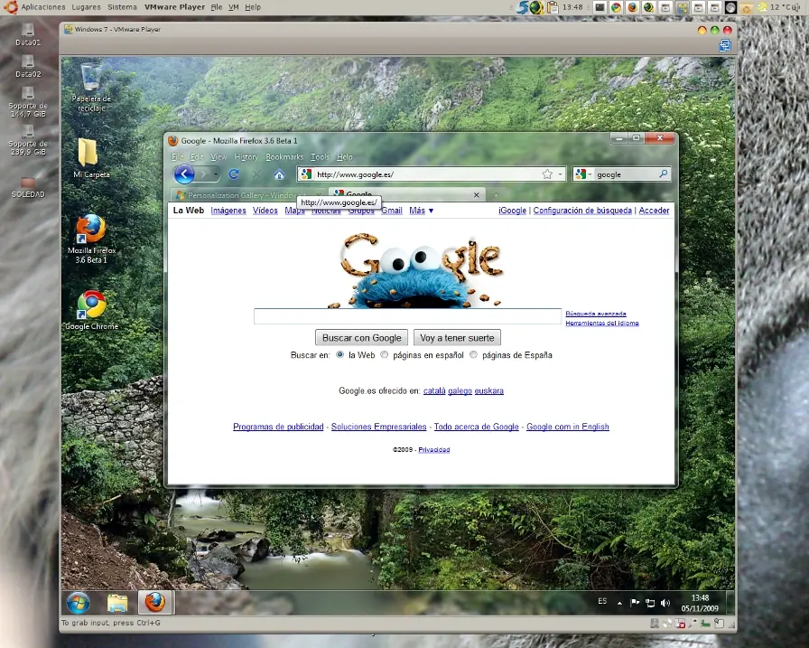The image size is (809, 648).
Task: Bookmark this page with the star icon
Action: click(x=547, y=174)
